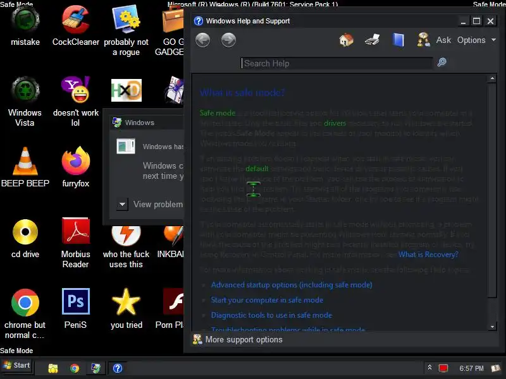Select the 'who the fuck uses this' icon
The height and width of the screenshot is (379, 506).
click(126, 248)
